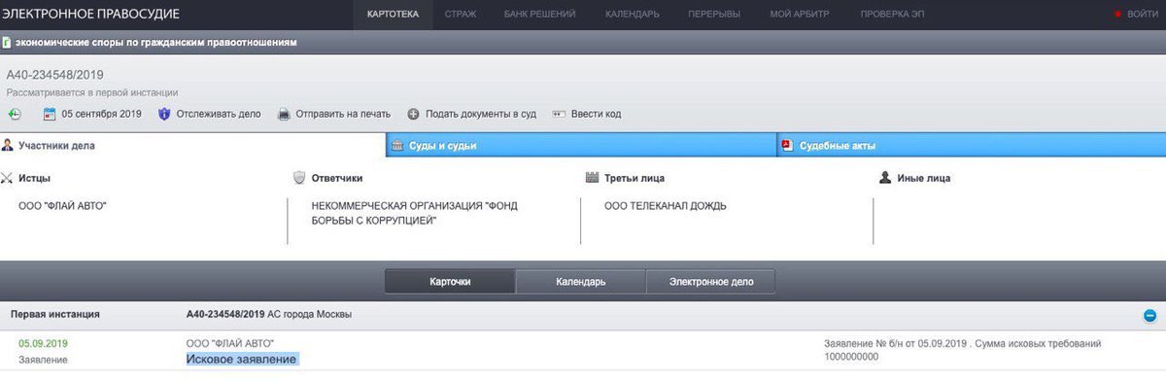
Task: Click the person icon on Участники дела
Action: [x=8, y=145]
